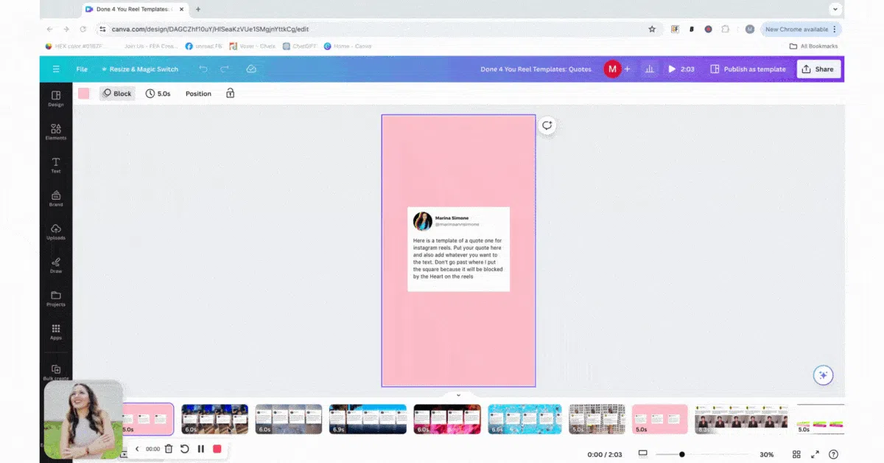Open the Elements panel in sidebar

(56, 132)
